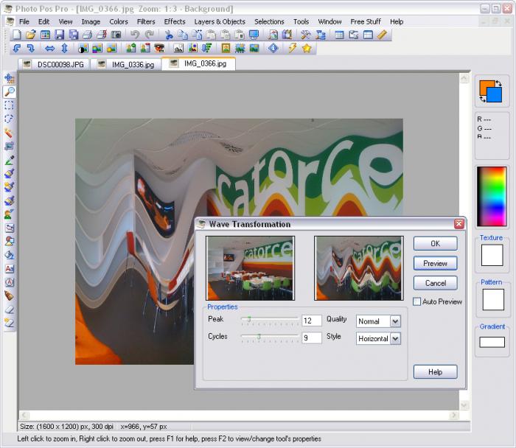Select the freehand lasso selection tool
Viewport: 516px width, 448px height.
[10, 119]
